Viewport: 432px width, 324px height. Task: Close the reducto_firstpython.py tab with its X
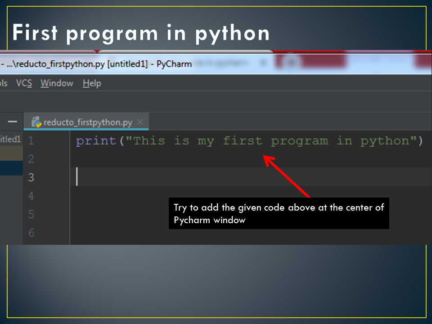[x=139, y=121]
